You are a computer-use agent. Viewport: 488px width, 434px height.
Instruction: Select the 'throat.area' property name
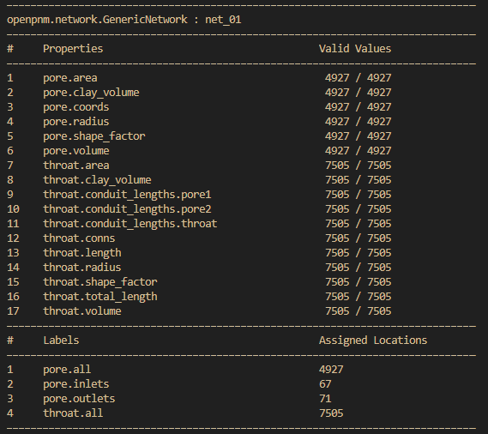tap(76, 166)
